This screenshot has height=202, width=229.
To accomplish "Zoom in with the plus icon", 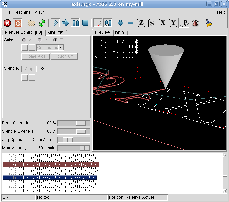I will click(x=120, y=23).
